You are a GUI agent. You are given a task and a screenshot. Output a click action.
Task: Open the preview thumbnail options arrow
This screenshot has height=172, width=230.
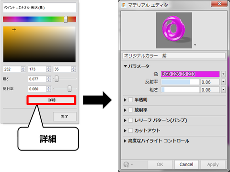click(x=195, y=45)
